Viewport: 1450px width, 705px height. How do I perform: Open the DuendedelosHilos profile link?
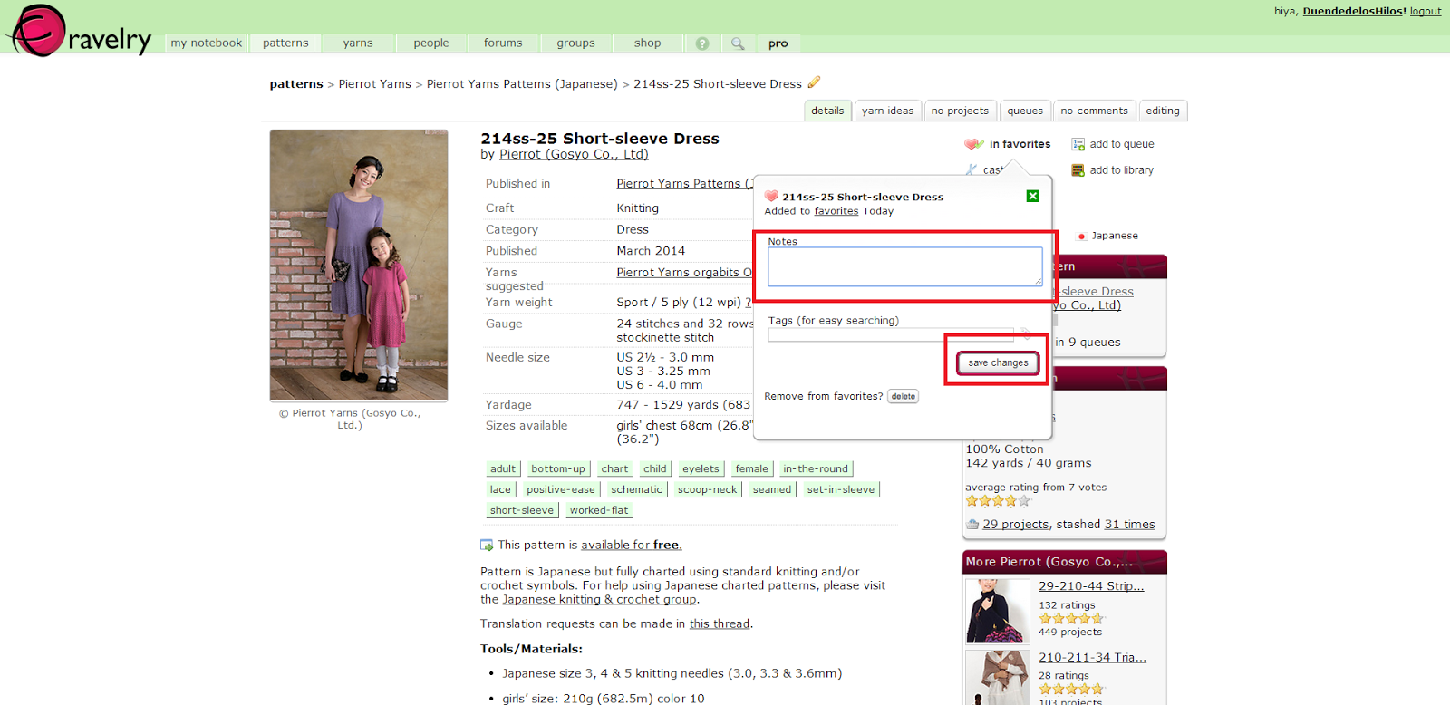1354,11
